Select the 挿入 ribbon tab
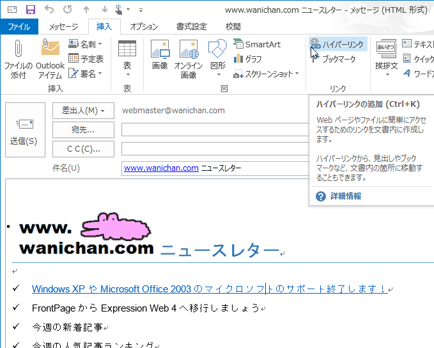Image resolution: width=434 pixels, height=348 pixels. (x=104, y=27)
